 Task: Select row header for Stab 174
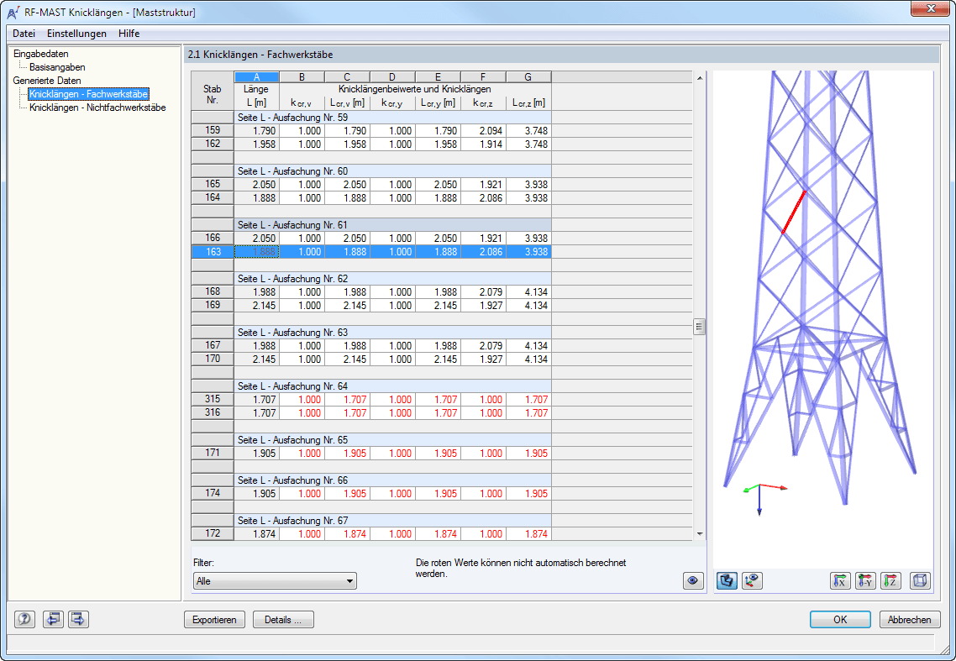(213, 493)
